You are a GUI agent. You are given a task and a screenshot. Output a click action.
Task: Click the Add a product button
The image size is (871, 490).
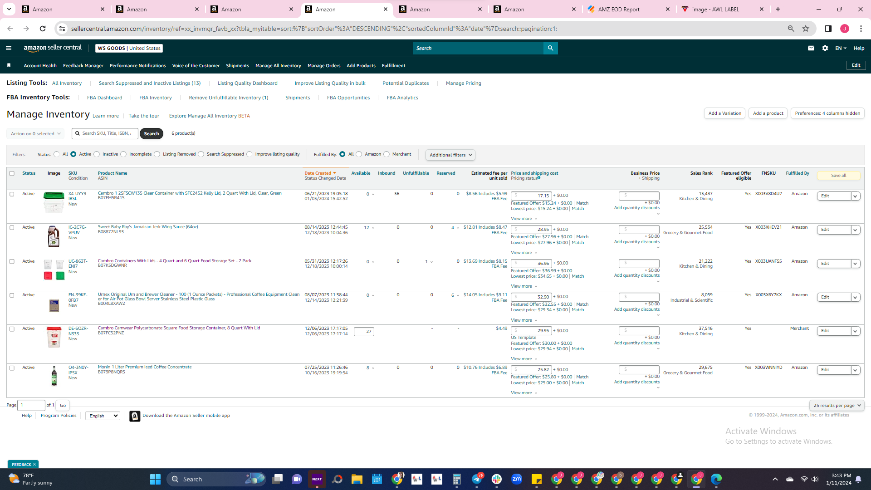click(x=768, y=113)
